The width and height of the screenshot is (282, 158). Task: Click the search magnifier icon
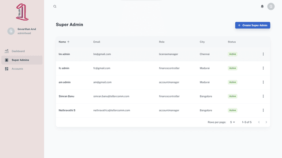pyautogui.click(x=55, y=7)
